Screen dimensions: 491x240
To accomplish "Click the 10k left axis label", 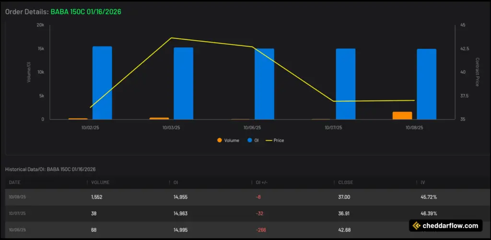I will pyautogui.click(x=41, y=72).
